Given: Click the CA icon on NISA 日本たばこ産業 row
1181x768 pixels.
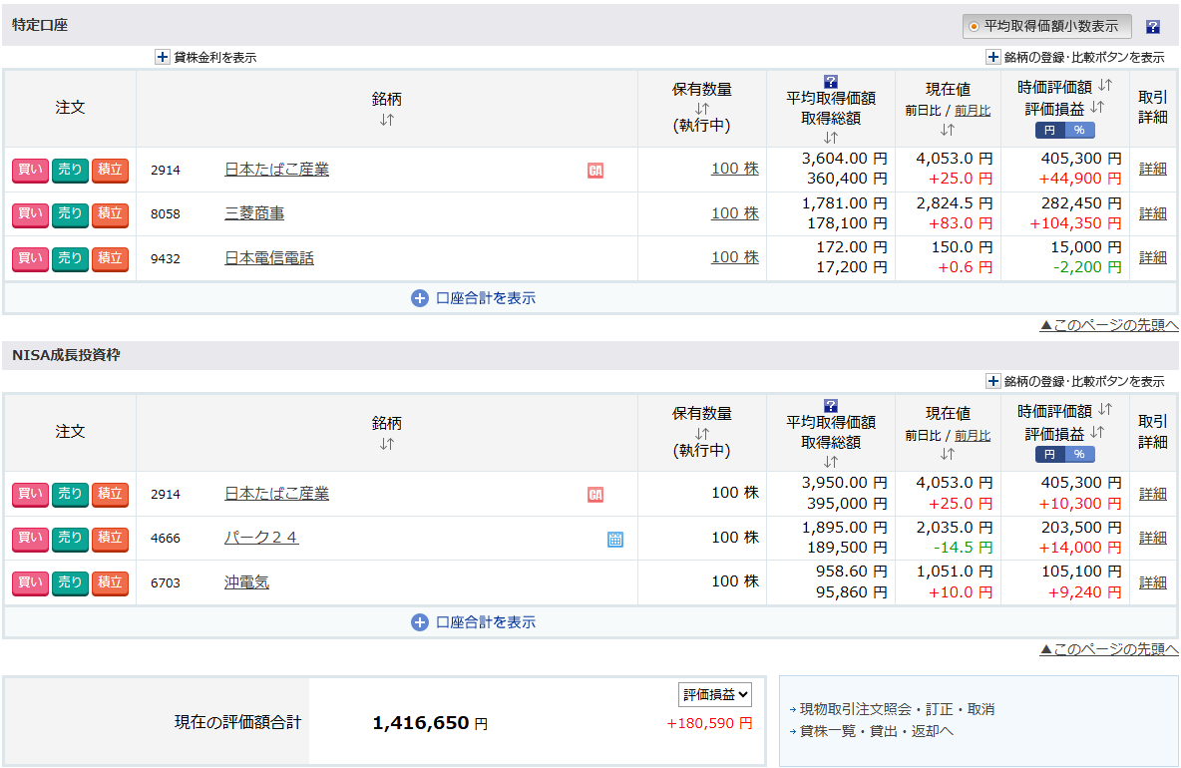Looking at the screenshot, I should point(595,495).
